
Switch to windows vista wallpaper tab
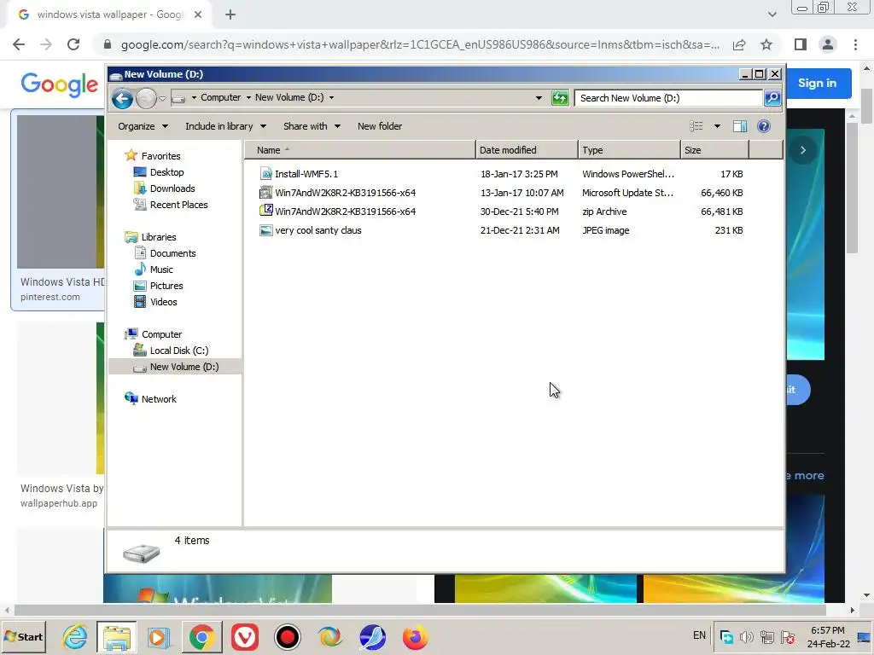[108, 14]
